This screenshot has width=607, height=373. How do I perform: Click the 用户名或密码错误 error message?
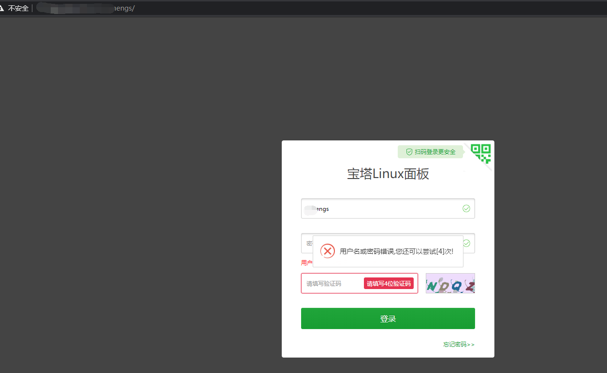396,251
